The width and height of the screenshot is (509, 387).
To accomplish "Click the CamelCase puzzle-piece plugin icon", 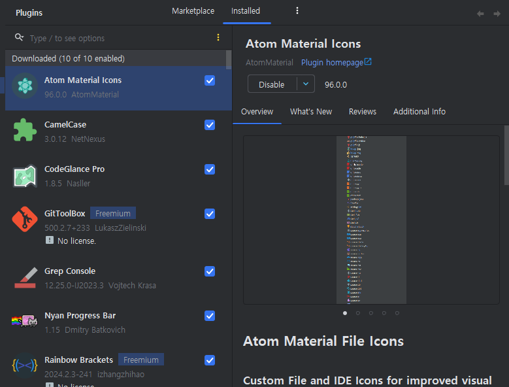I will [25, 130].
